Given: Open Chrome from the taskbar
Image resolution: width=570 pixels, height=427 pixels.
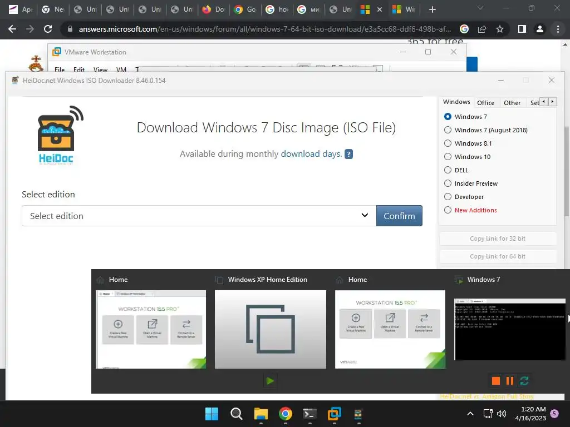Looking at the screenshot, I should (286, 414).
